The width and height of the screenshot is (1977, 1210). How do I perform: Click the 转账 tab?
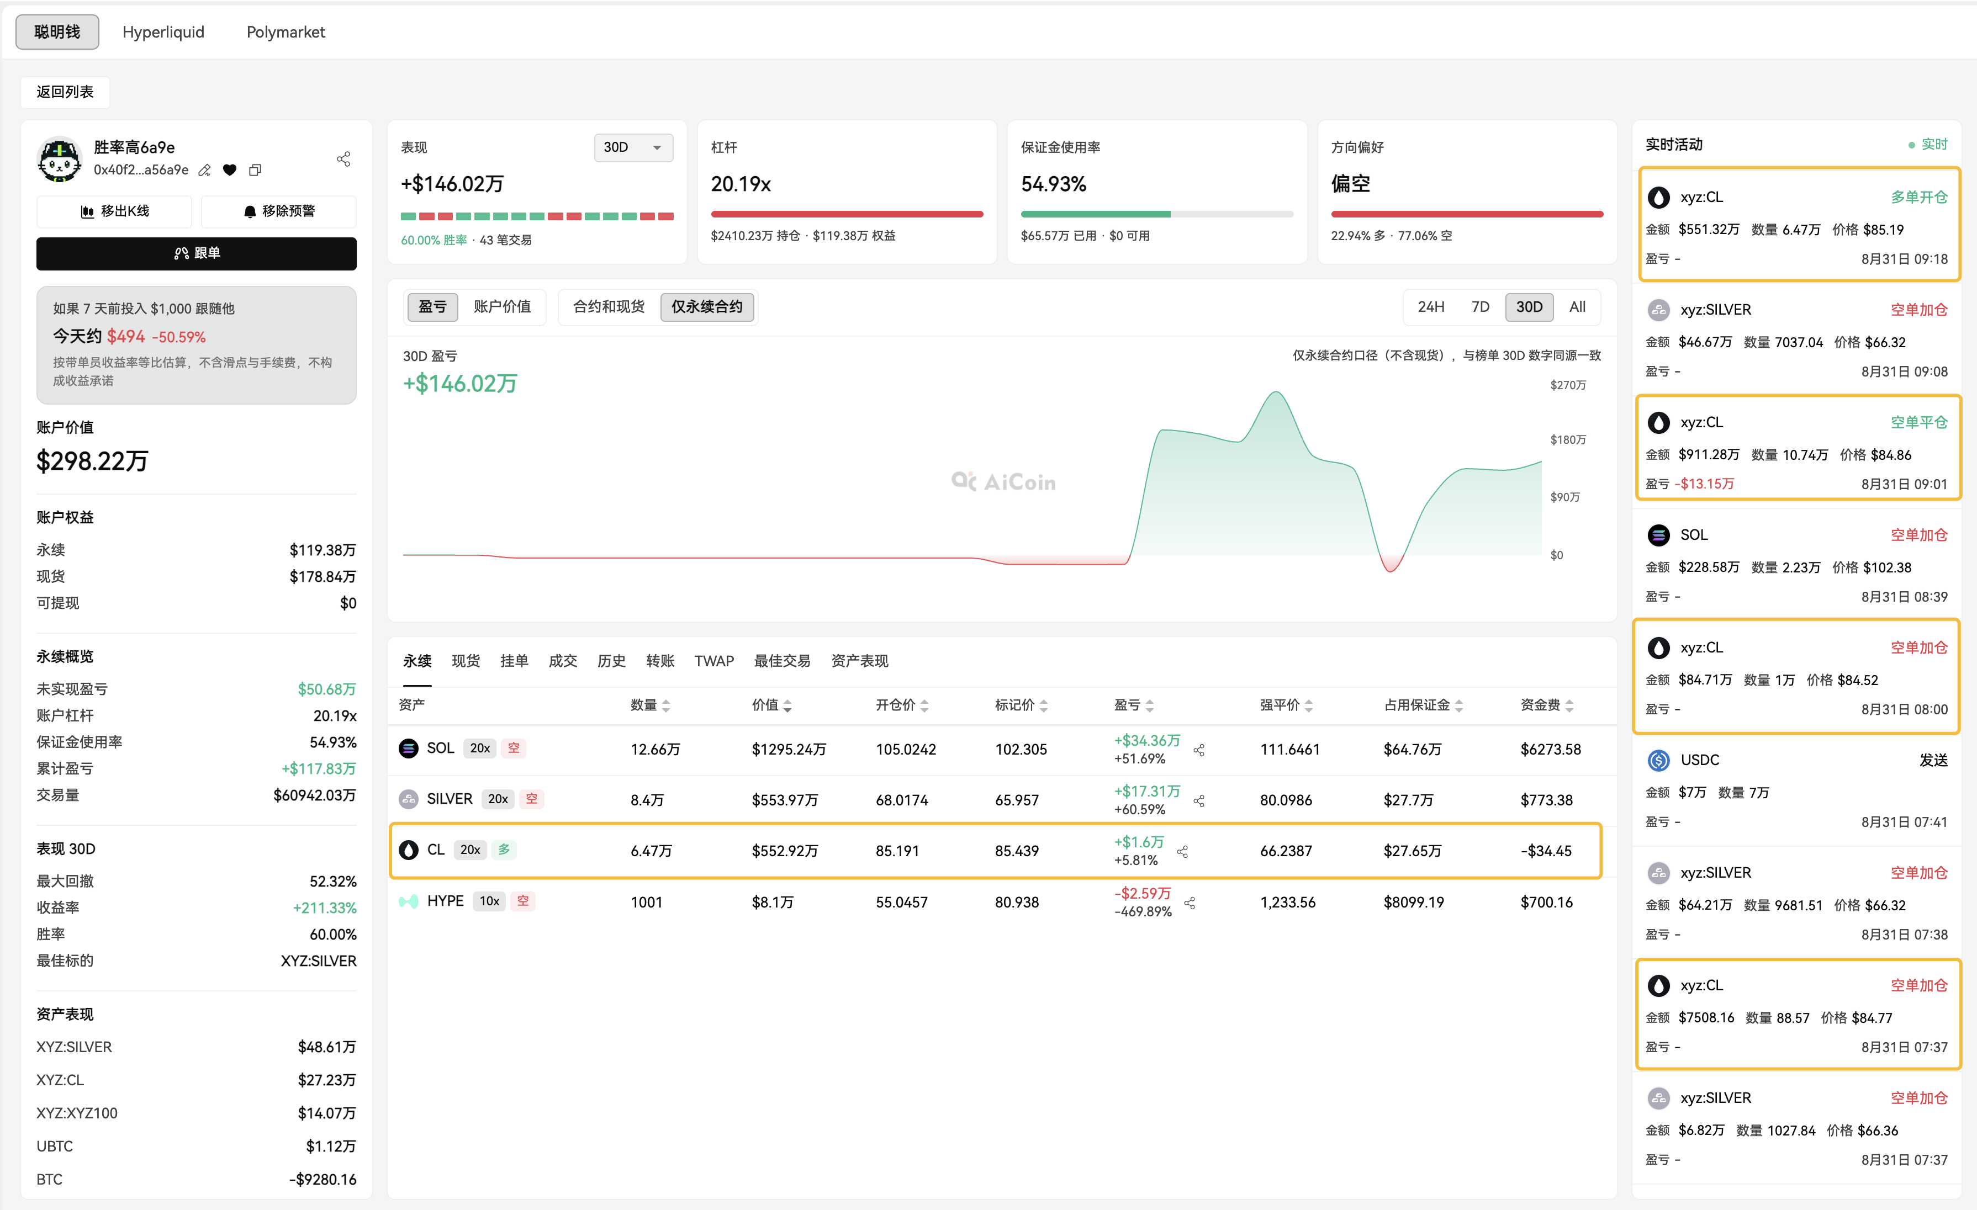pos(660,661)
